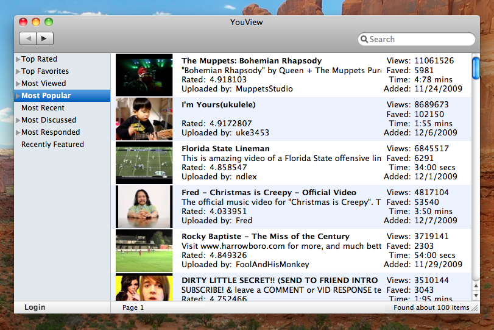This screenshot has width=494, height=330.
Task: Minimize the YouView window with yellow button
Action: (x=36, y=22)
